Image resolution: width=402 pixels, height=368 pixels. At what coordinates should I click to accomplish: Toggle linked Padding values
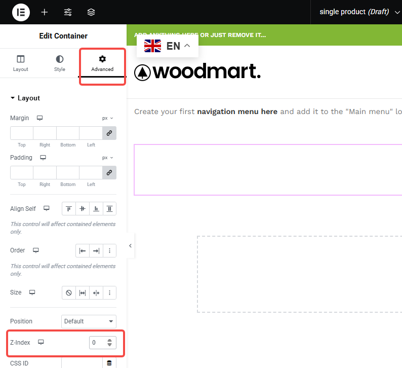click(109, 172)
